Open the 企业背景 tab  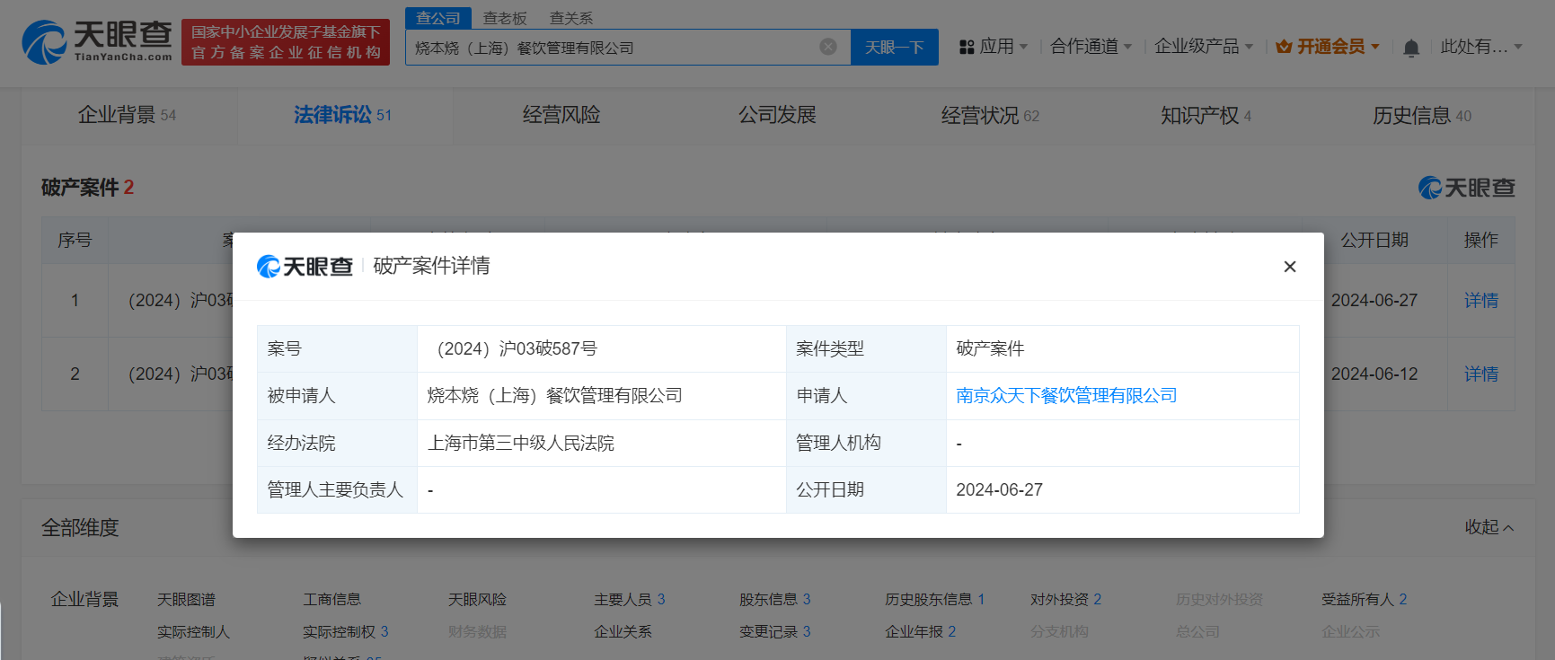point(127,115)
